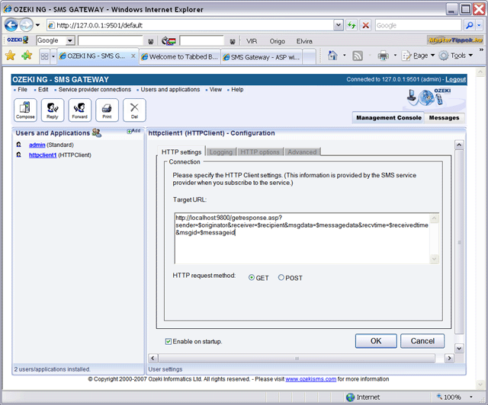This screenshot has width=488, height=405.
Task: Click the Cancel button
Action: (x=422, y=341)
